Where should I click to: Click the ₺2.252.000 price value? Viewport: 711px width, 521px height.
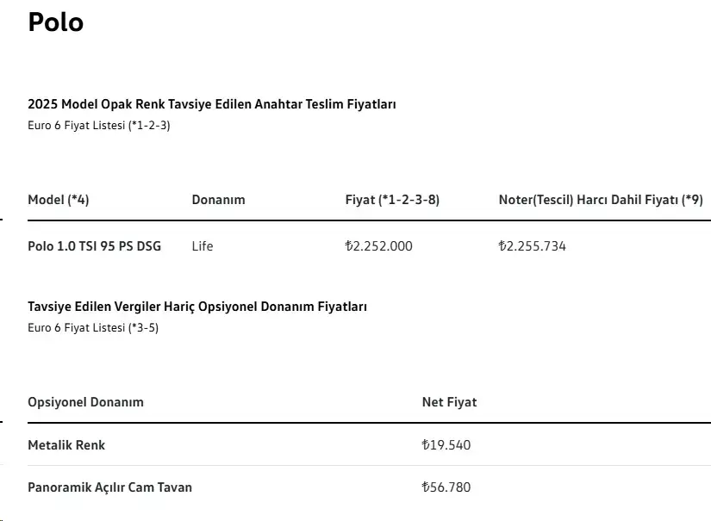378,246
